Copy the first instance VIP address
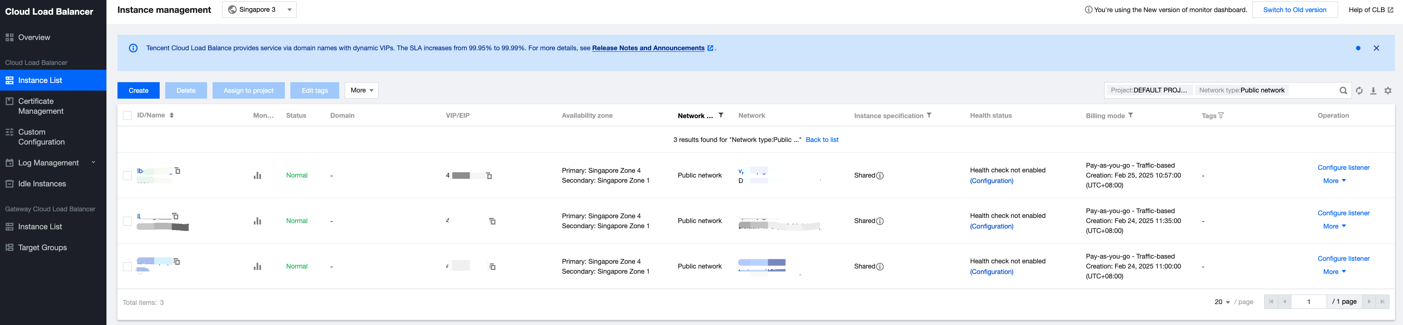This screenshot has width=1403, height=325. [489, 176]
